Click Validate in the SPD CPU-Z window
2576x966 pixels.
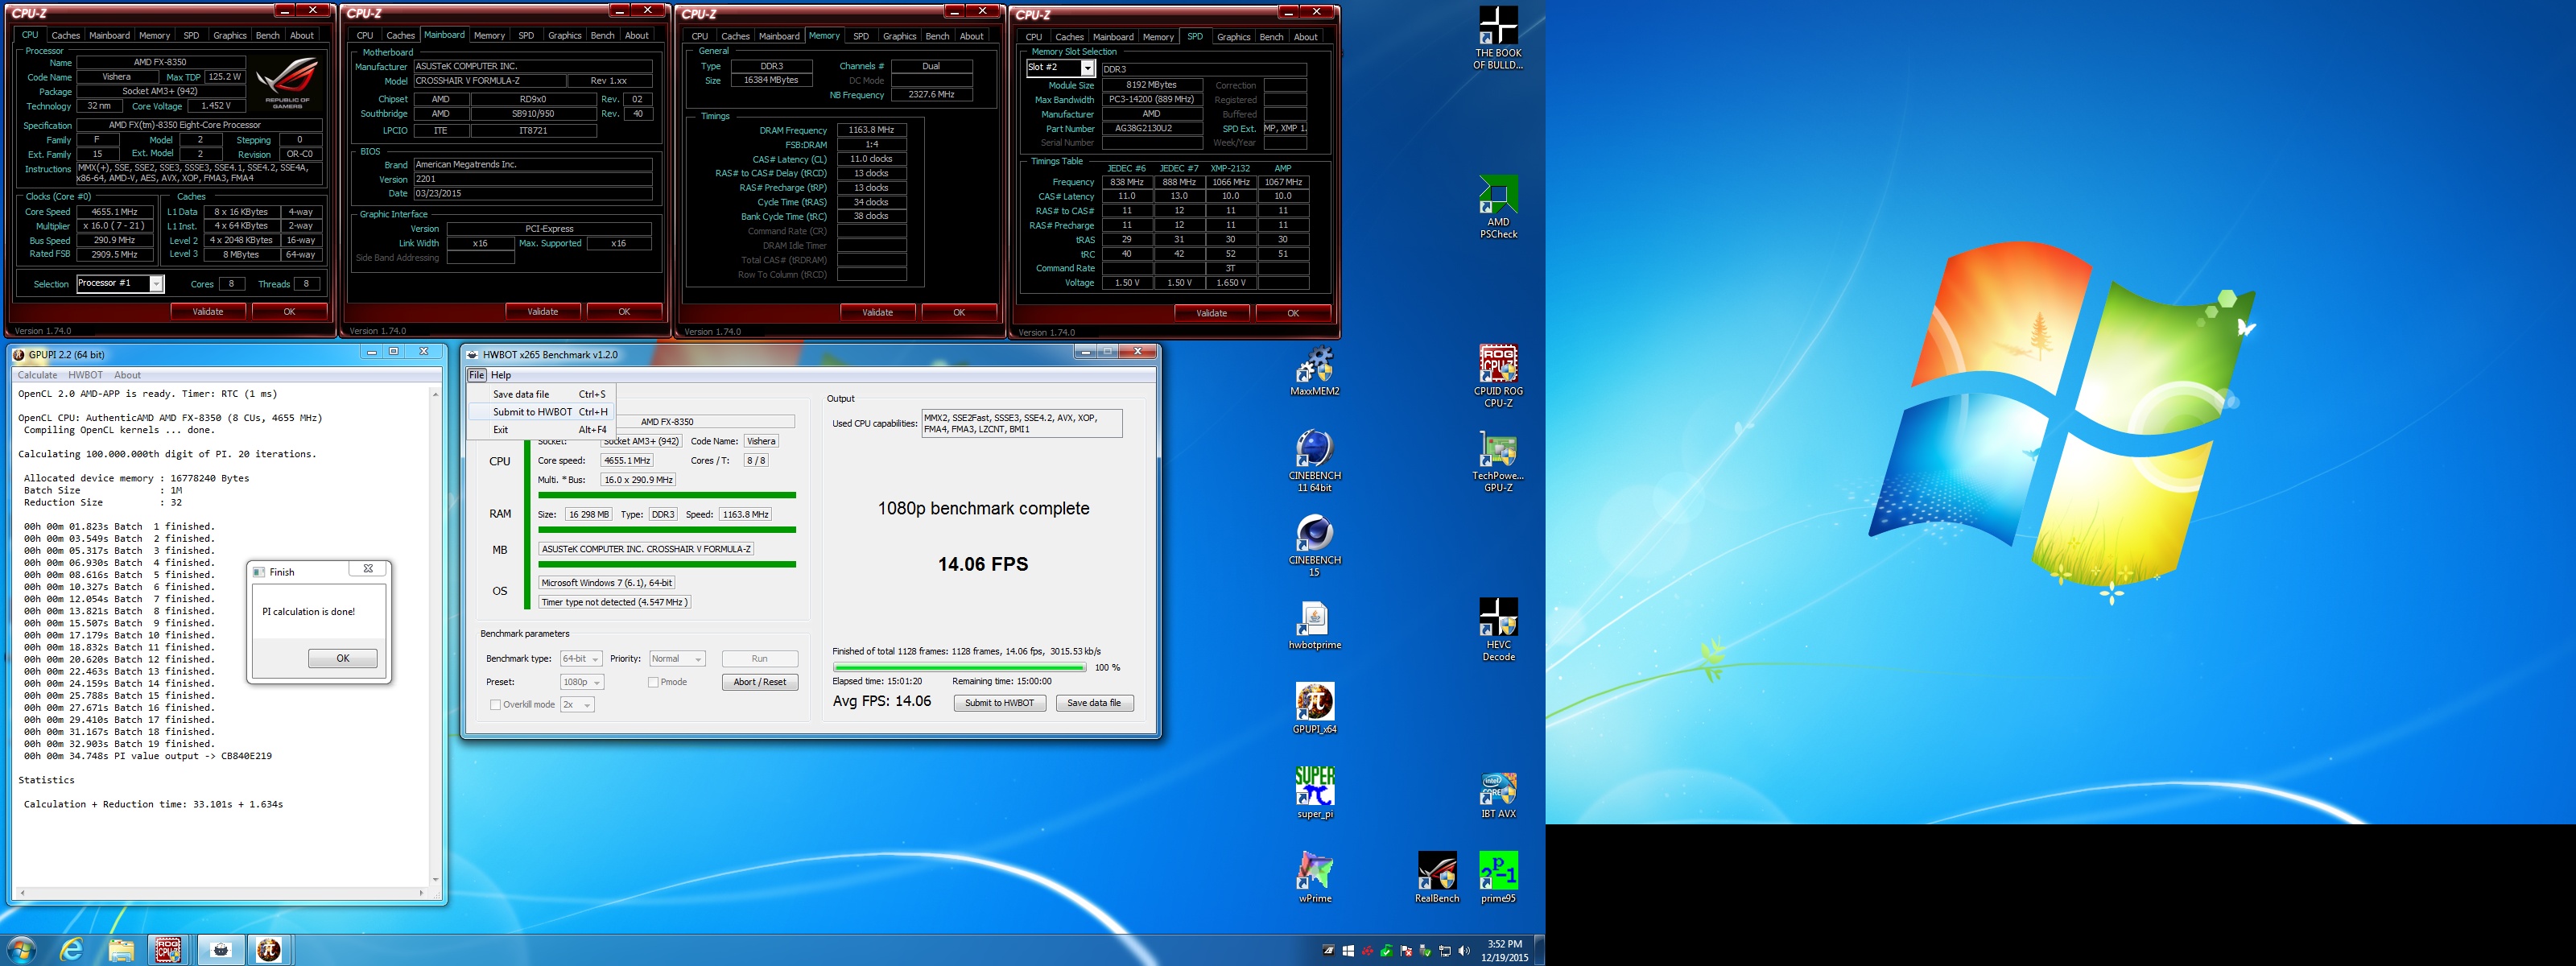tap(1211, 313)
